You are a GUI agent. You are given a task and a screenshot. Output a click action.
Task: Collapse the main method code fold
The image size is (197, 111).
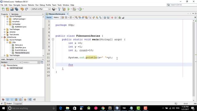pos(53,39)
